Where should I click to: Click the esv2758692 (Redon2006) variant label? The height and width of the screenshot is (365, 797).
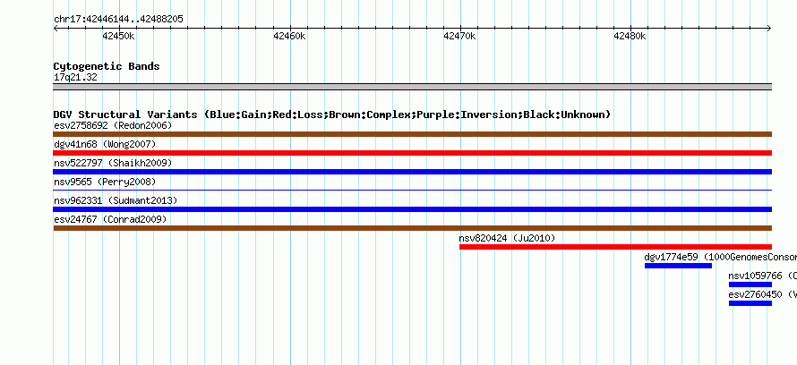coord(113,125)
